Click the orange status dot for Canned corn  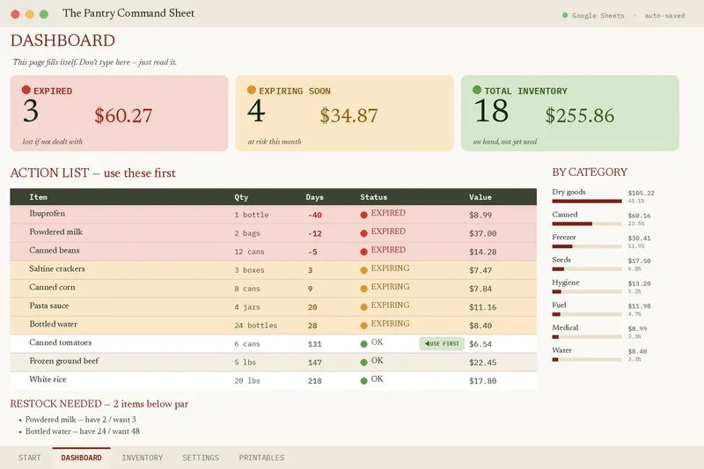pos(363,289)
